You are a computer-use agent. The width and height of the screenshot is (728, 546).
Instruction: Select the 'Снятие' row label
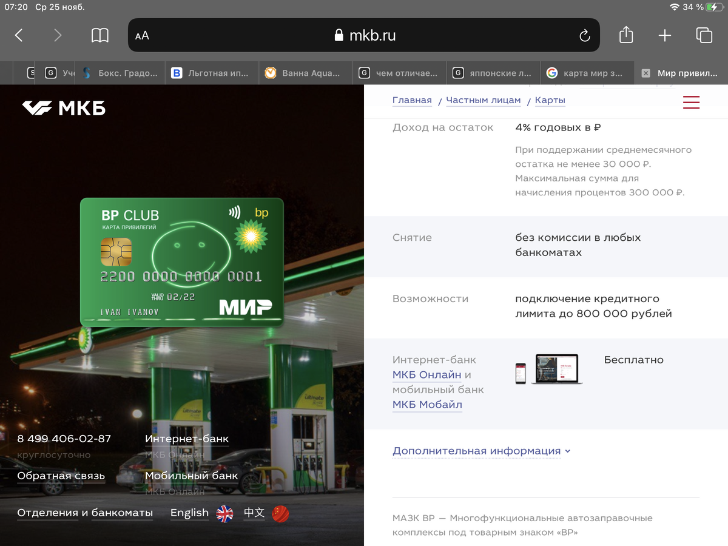click(413, 238)
